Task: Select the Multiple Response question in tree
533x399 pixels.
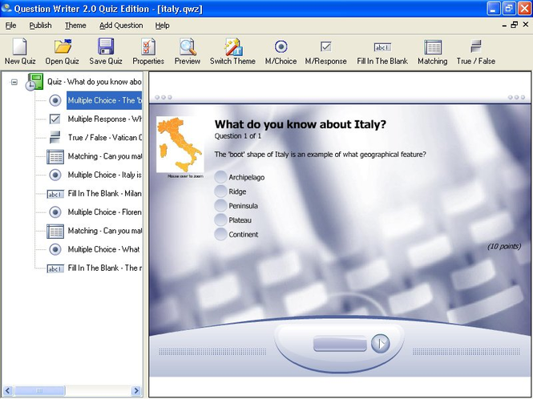Action: point(105,119)
